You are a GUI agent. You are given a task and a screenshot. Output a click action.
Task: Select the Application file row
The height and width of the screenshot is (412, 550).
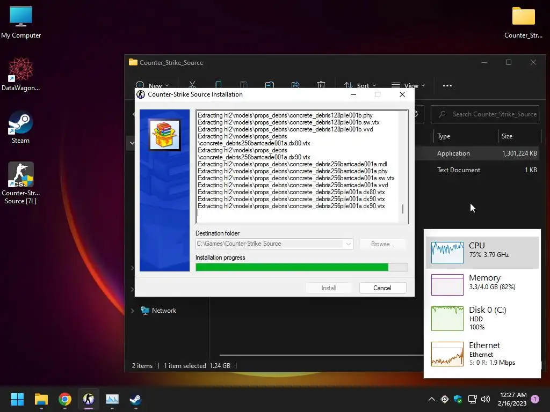click(x=477, y=153)
